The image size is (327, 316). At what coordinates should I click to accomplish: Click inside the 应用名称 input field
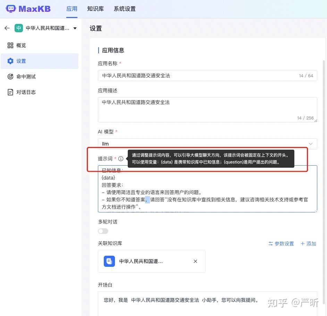point(207,76)
